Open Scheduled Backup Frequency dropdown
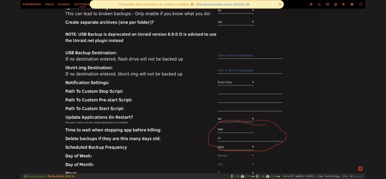Image resolution: width=386 pixels, height=179 pixels. 235,147
